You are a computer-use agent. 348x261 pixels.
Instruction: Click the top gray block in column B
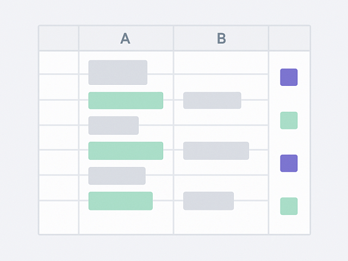click(x=212, y=101)
